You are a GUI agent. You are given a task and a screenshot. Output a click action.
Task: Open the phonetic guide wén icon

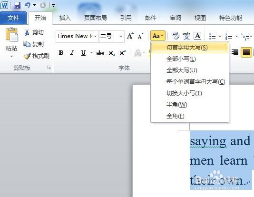[186, 36]
